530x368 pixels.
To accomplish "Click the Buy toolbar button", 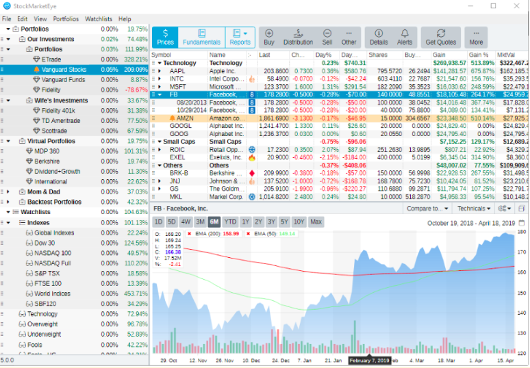I will (x=269, y=37).
